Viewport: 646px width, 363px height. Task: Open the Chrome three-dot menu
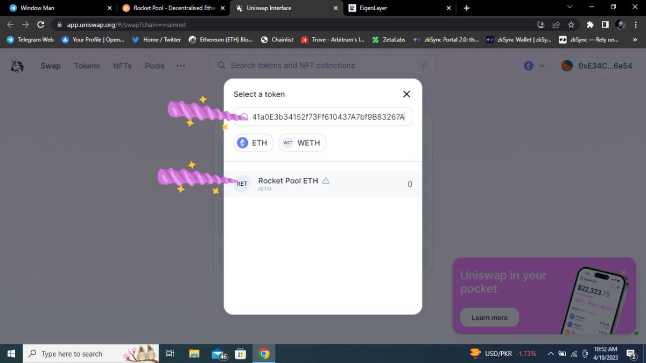[x=635, y=25]
